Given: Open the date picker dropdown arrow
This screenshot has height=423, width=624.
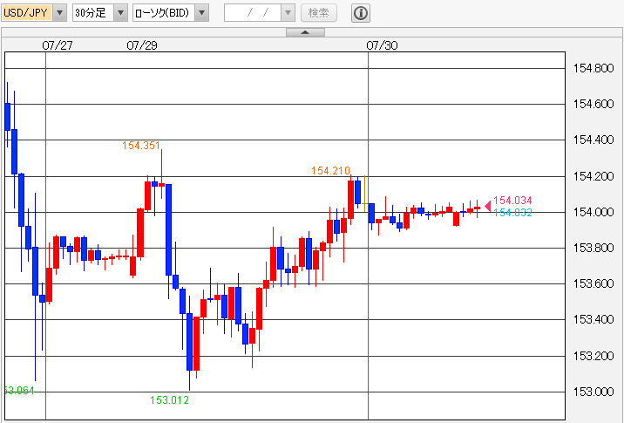Looking at the screenshot, I should [288, 13].
